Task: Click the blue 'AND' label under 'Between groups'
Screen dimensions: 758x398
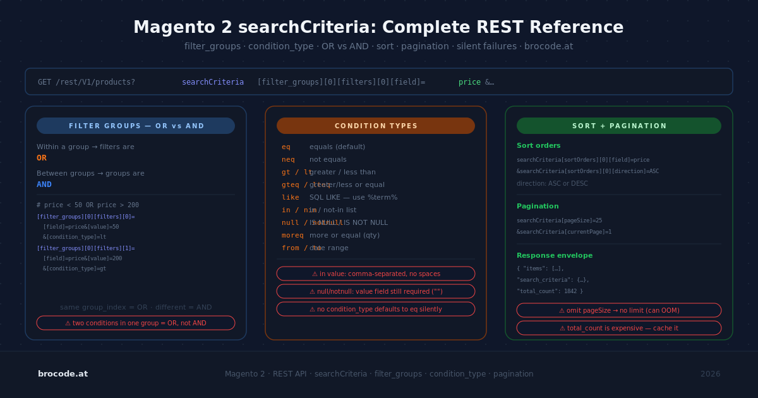Action: (x=44, y=184)
